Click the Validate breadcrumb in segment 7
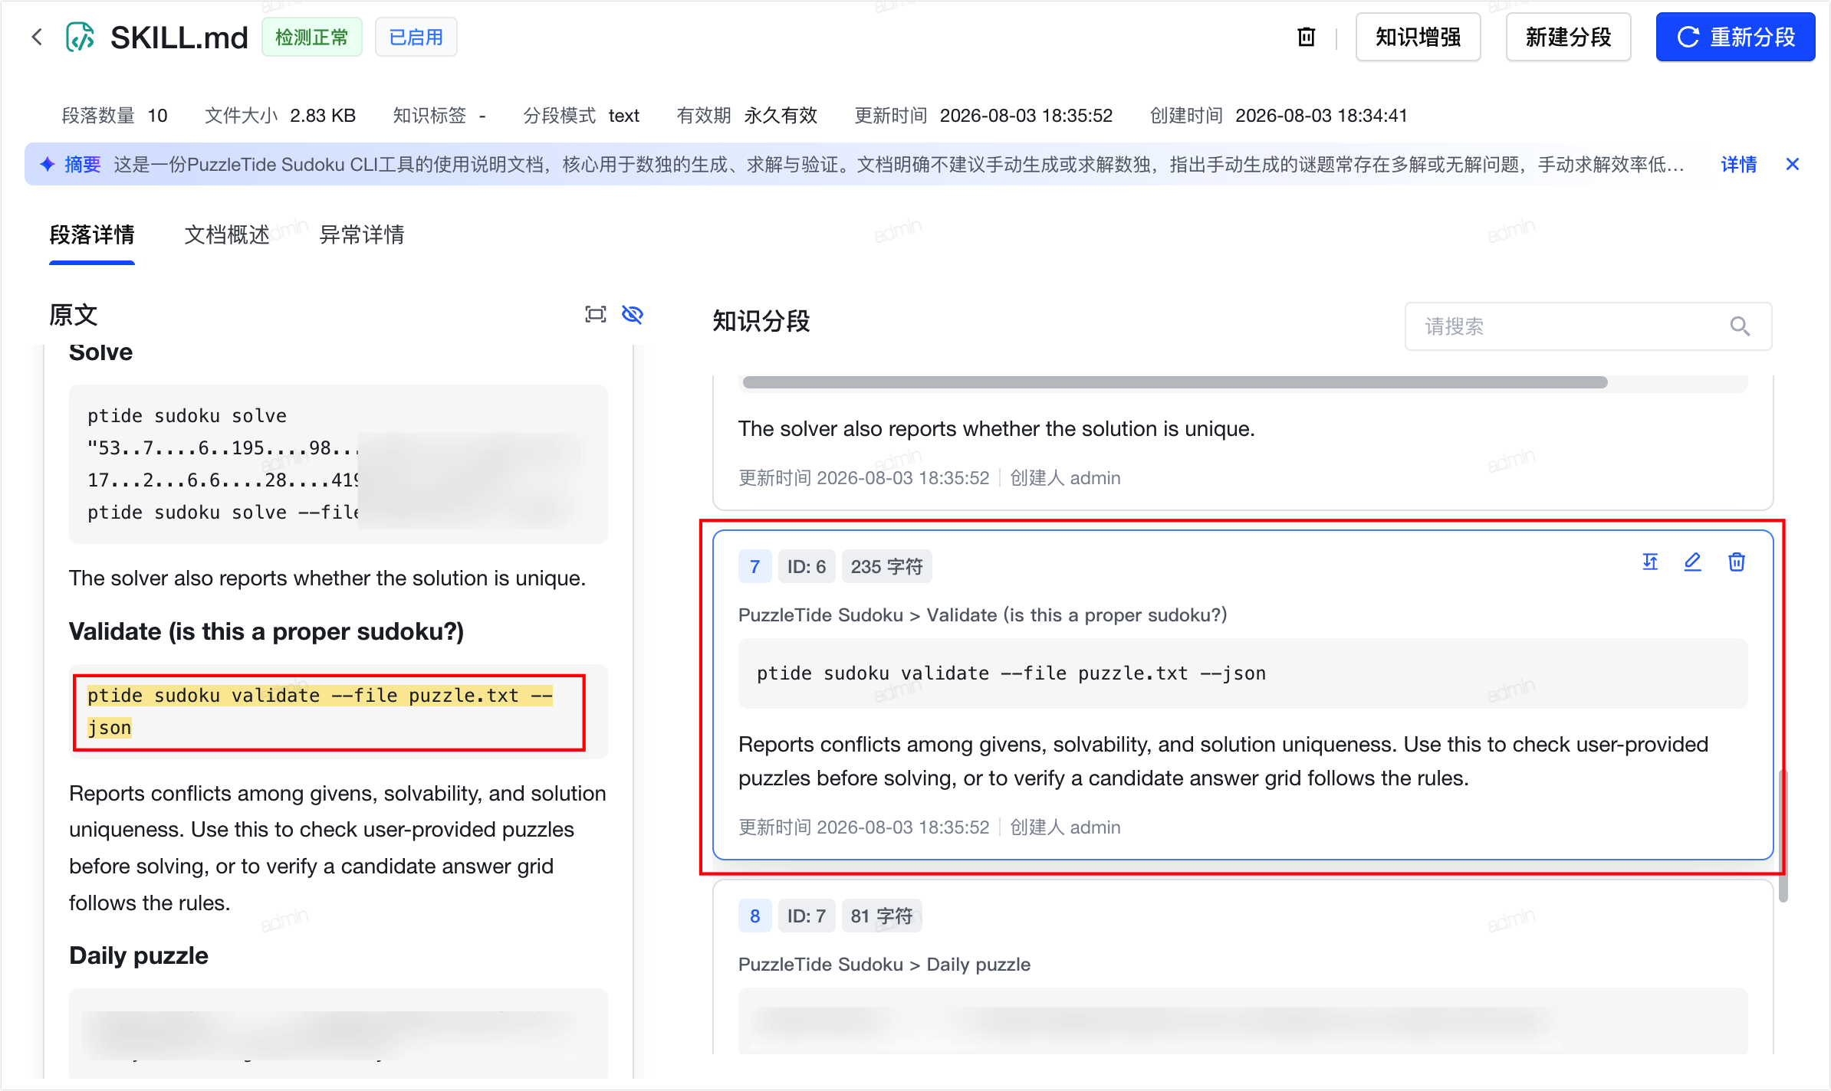The height and width of the screenshot is (1091, 1831). point(1077,614)
